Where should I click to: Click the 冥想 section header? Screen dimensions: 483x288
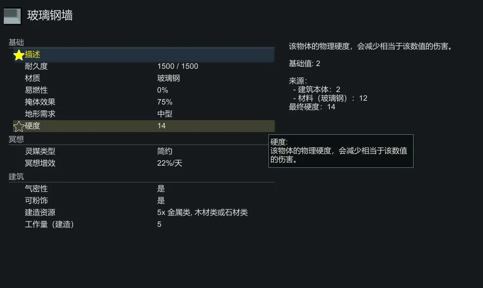click(x=16, y=140)
